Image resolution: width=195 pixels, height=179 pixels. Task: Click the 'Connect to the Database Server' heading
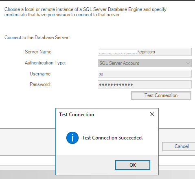37,38
